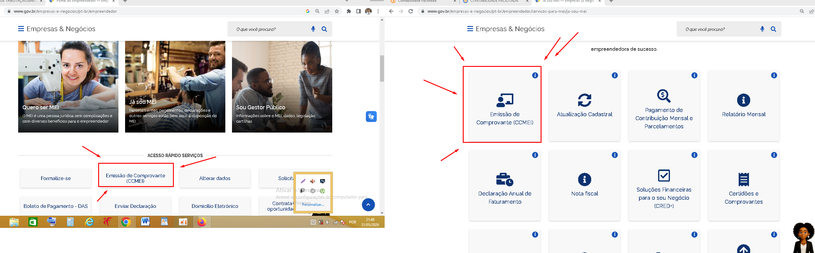Click info icon on Relatório Mensal card
The height and width of the screenshot is (253, 815).
[x=774, y=75]
